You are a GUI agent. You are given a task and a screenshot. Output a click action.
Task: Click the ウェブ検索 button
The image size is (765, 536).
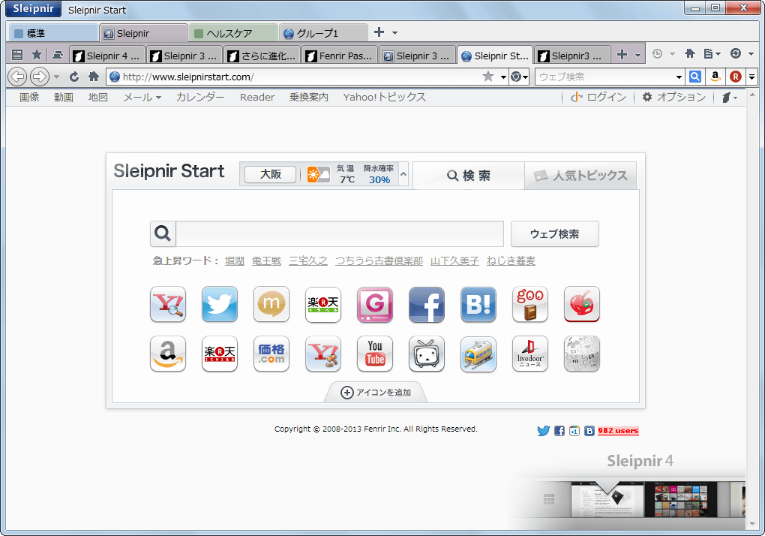click(x=555, y=233)
